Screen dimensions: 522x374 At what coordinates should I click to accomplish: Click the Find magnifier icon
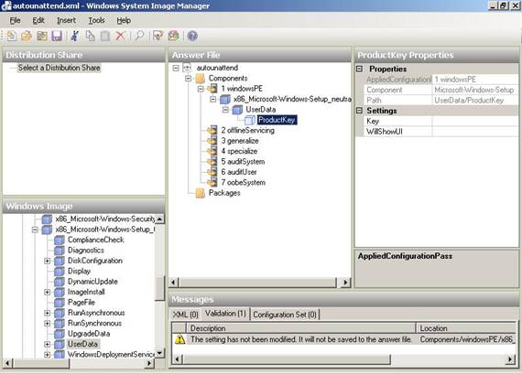(x=139, y=36)
